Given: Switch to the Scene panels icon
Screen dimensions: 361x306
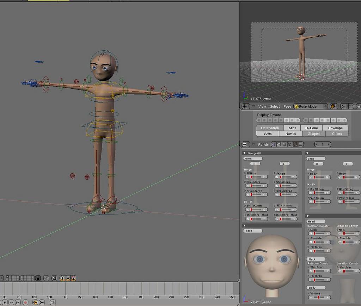Looking at the screenshot, I should (301, 144).
